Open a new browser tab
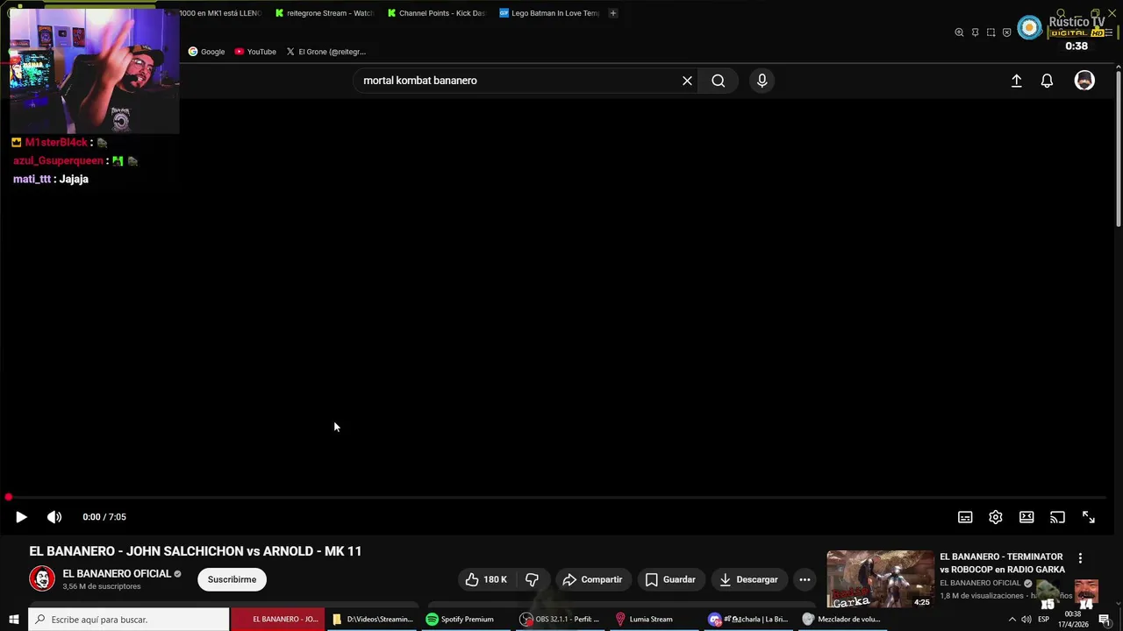This screenshot has width=1123, height=631. click(612, 13)
